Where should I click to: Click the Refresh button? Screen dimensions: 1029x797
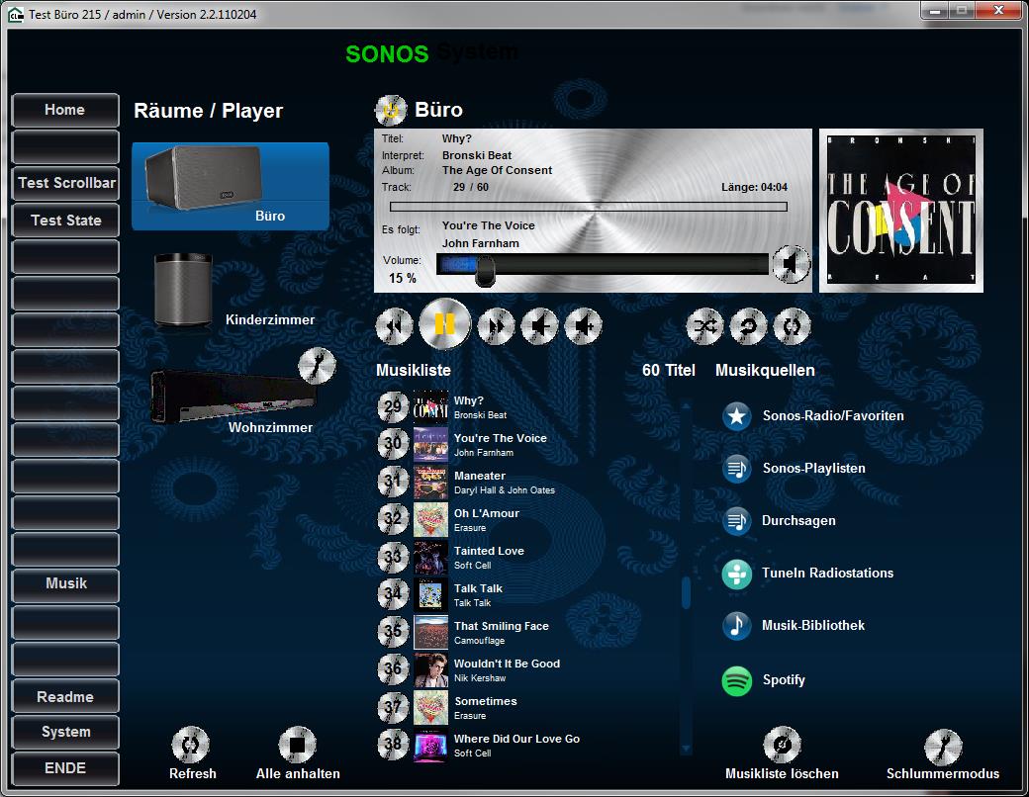(x=191, y=746)
